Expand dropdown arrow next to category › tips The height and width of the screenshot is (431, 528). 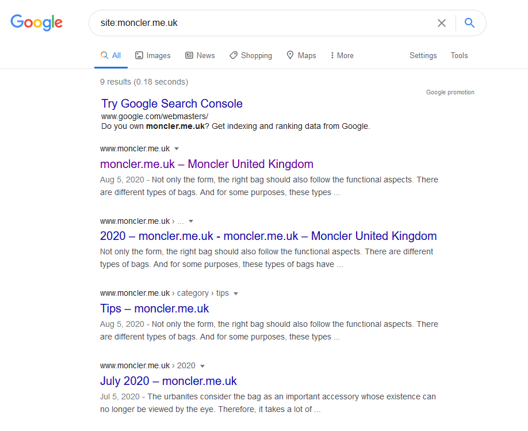click(x=236, y=293)
